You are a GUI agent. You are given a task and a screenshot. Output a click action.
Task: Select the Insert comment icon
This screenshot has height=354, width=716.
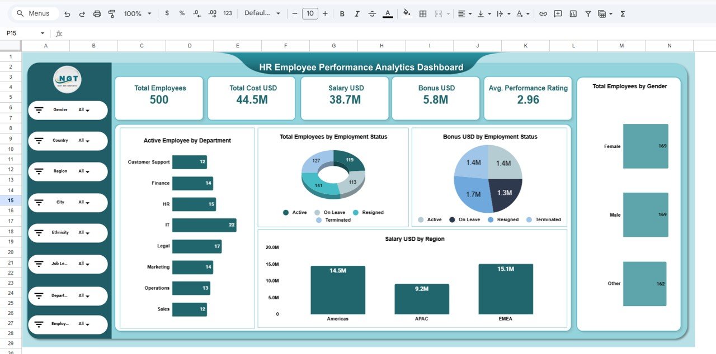tap(557, 13)
